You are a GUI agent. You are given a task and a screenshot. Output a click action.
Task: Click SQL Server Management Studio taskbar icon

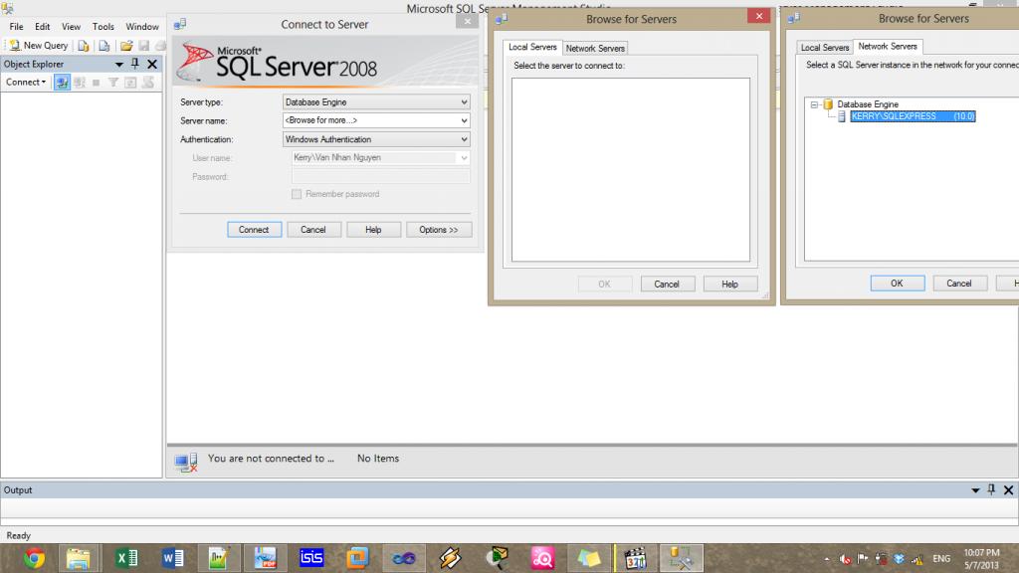(x=681, y=558)
